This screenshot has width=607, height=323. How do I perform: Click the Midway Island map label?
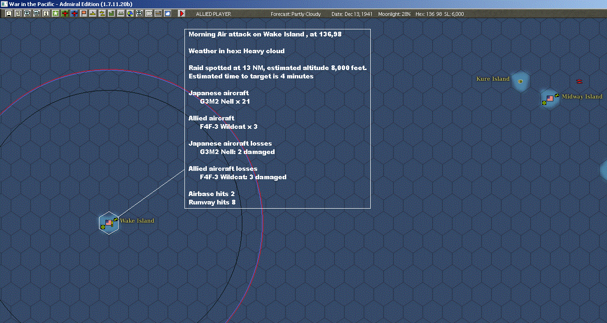point(582,97)
